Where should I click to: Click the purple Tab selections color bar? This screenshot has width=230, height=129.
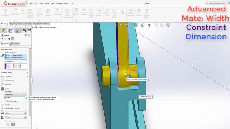coord(5,66)
